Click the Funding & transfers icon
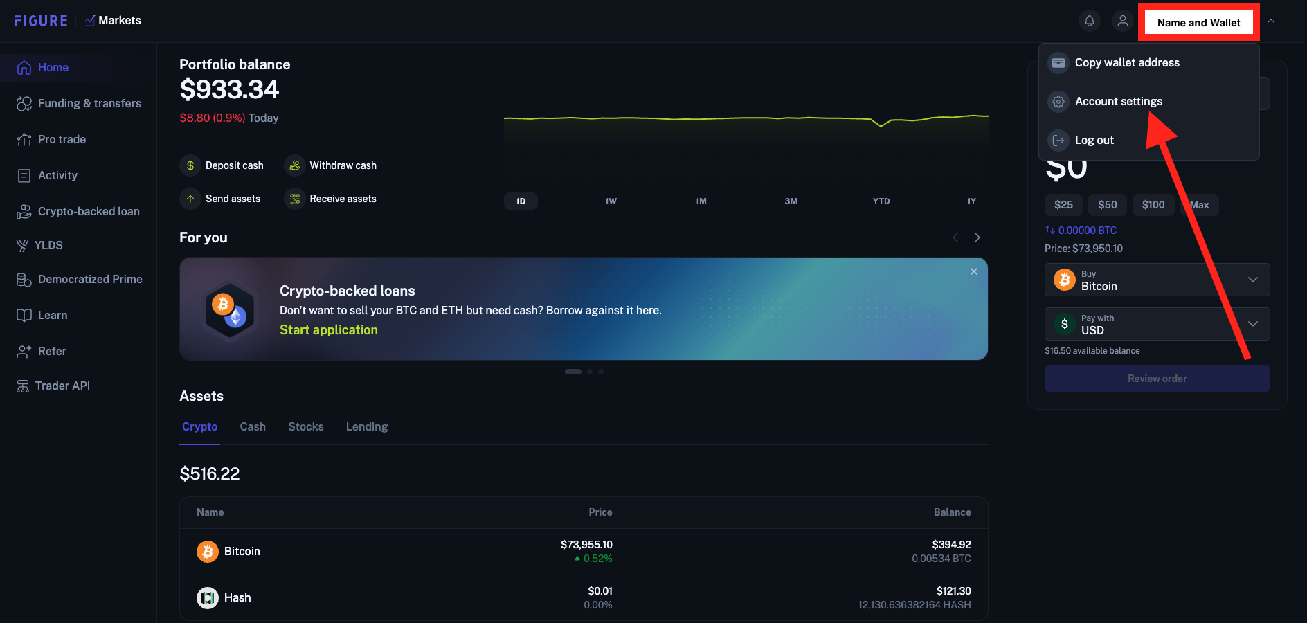Viewport: 1307px width, 623px height. coord(24,103)
